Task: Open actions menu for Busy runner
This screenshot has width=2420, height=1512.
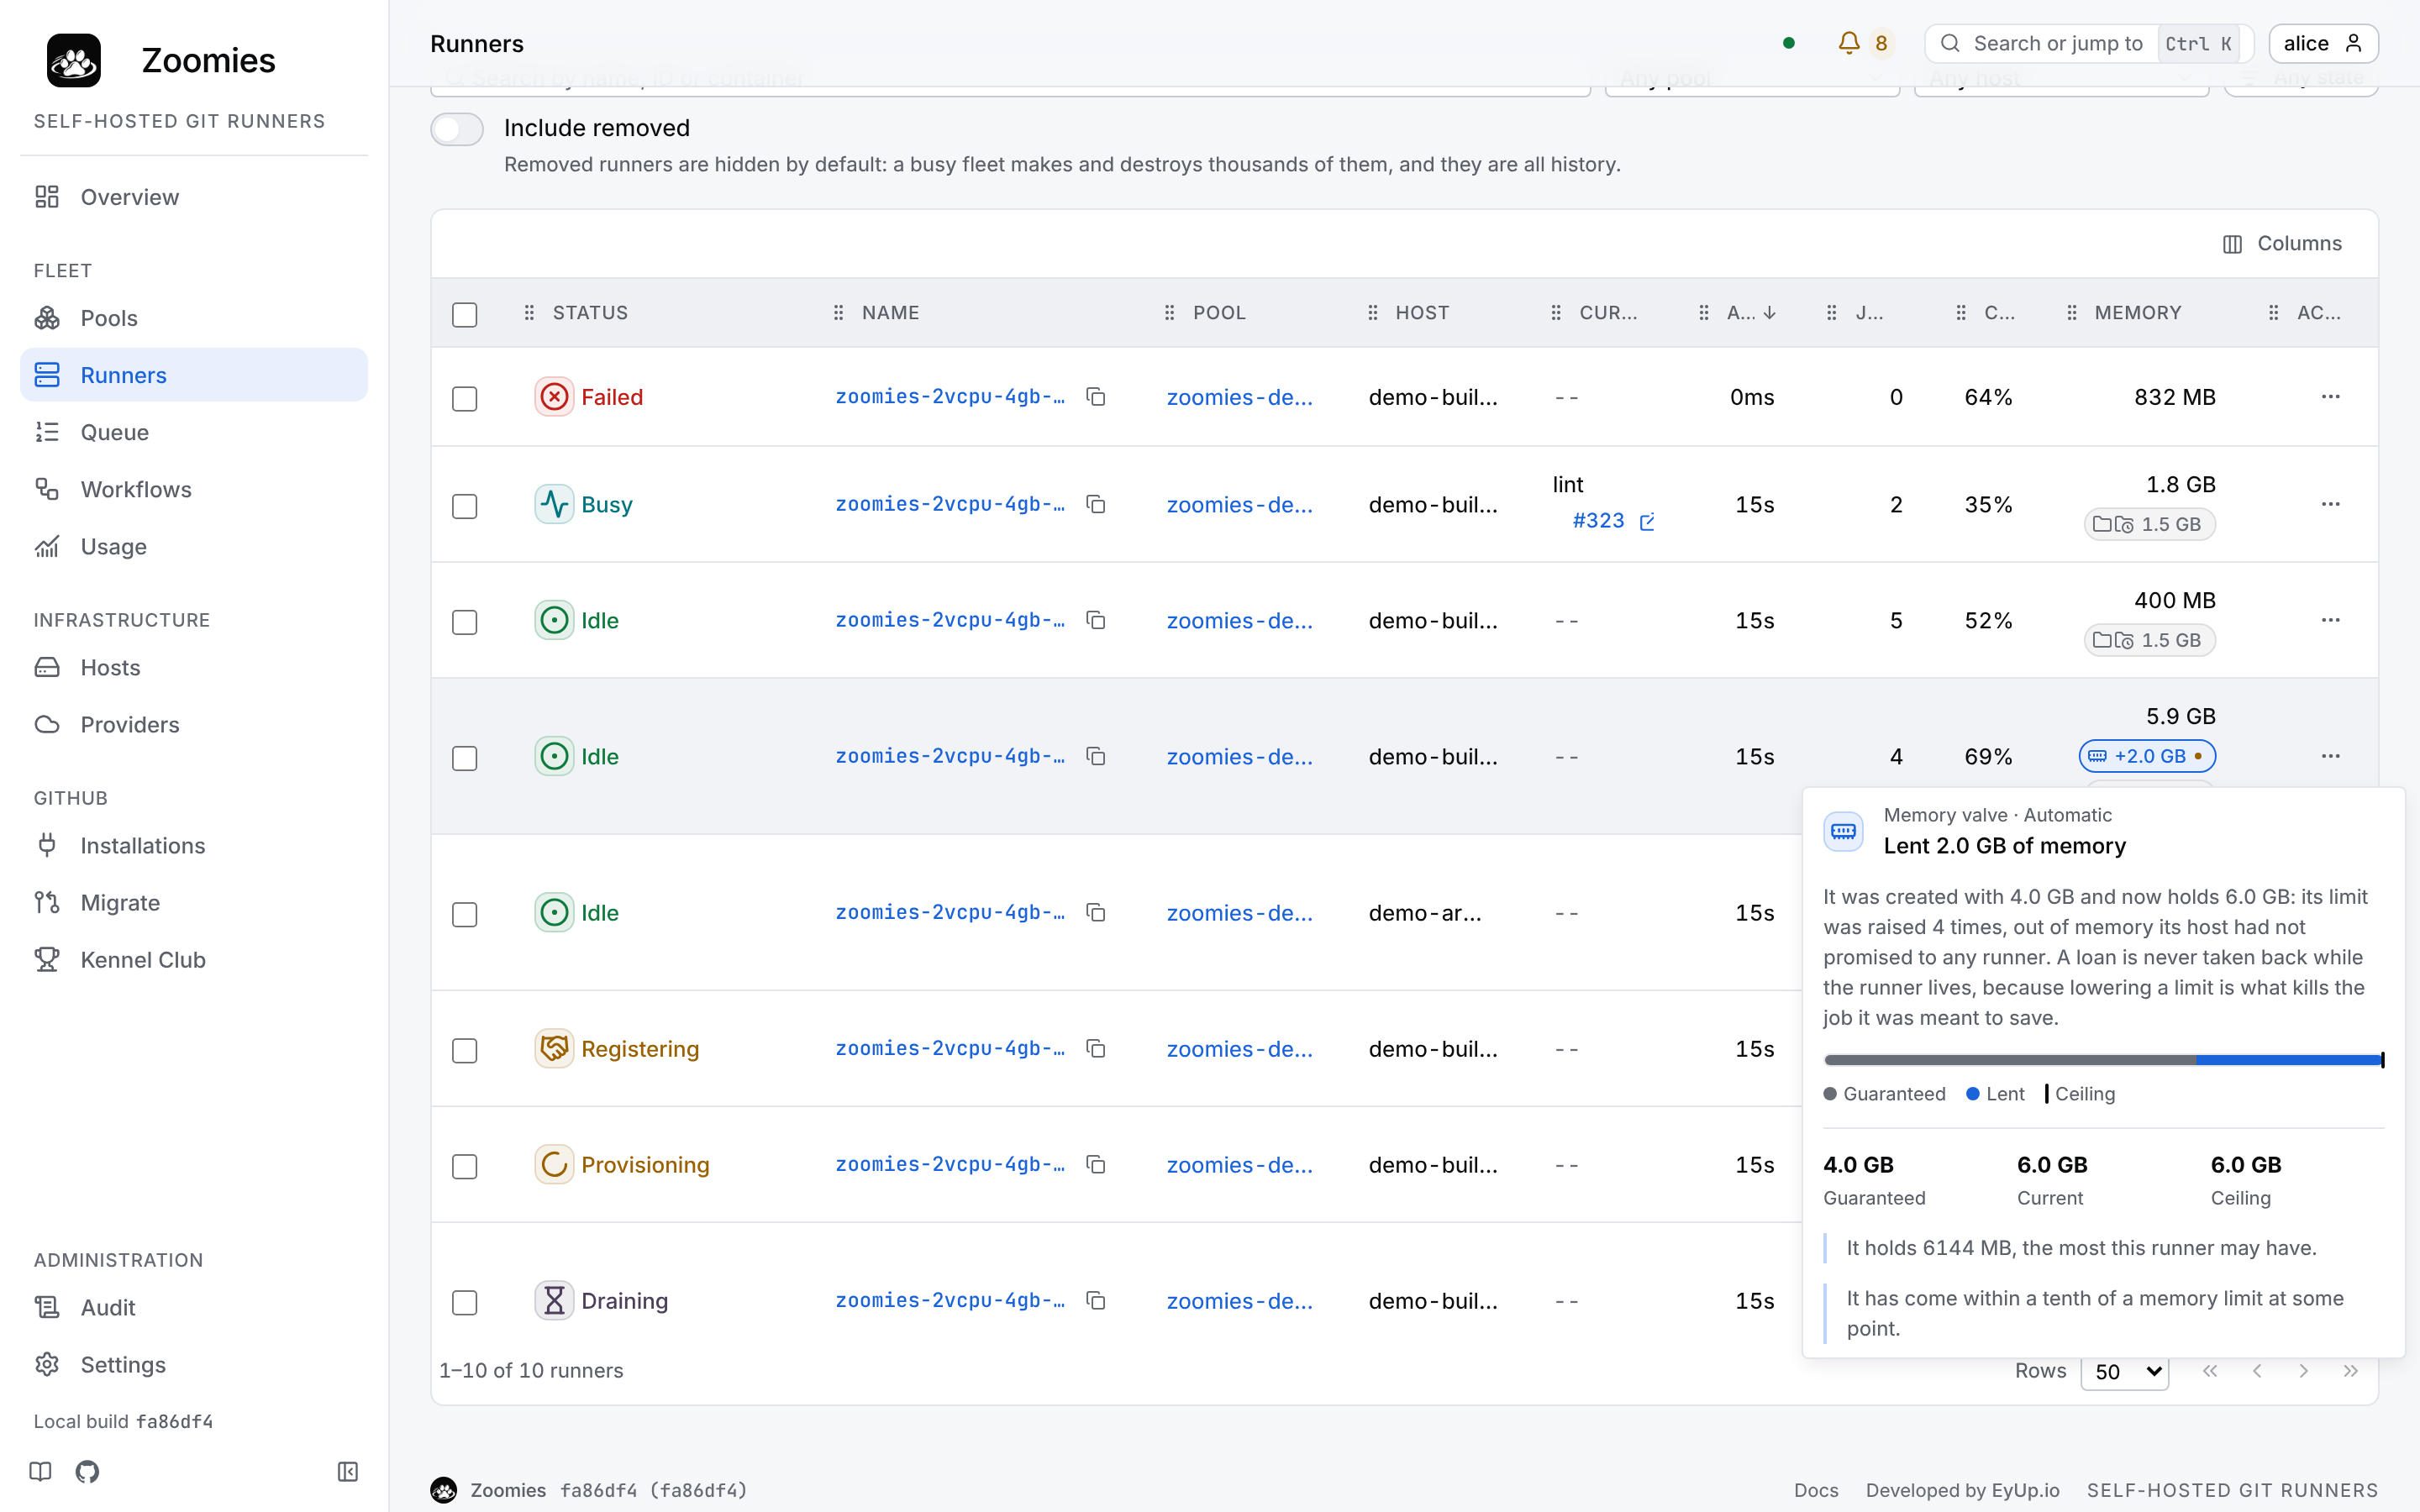Action: click(x=2330, y=504)
